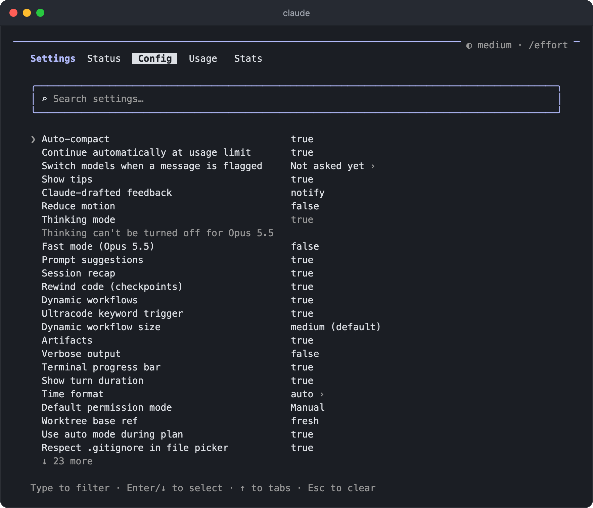Toggle Reduce motion false value
The image size is (593, 508).
pos(305,206)
